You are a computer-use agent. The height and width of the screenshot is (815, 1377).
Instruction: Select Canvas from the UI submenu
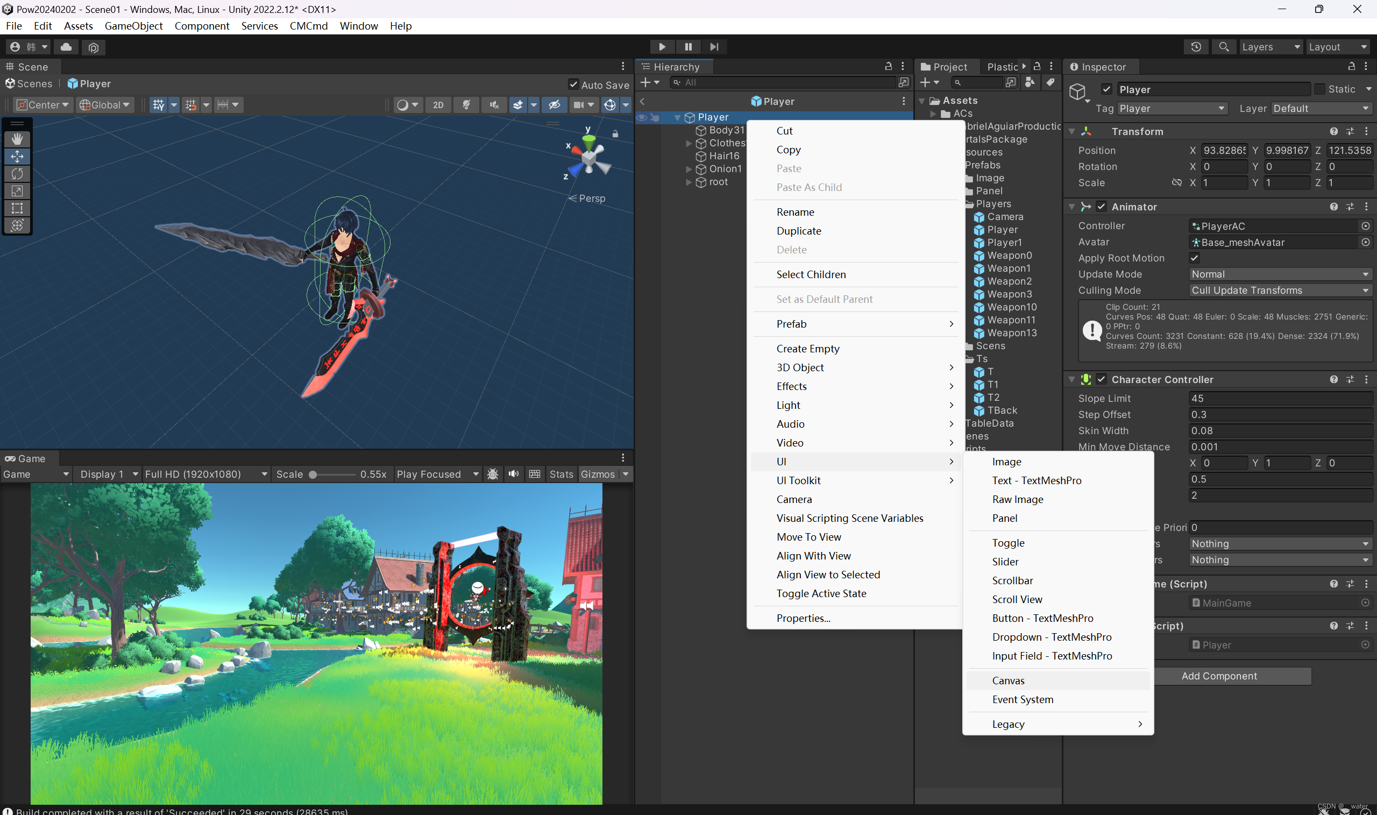click(x=1008, y=680)
